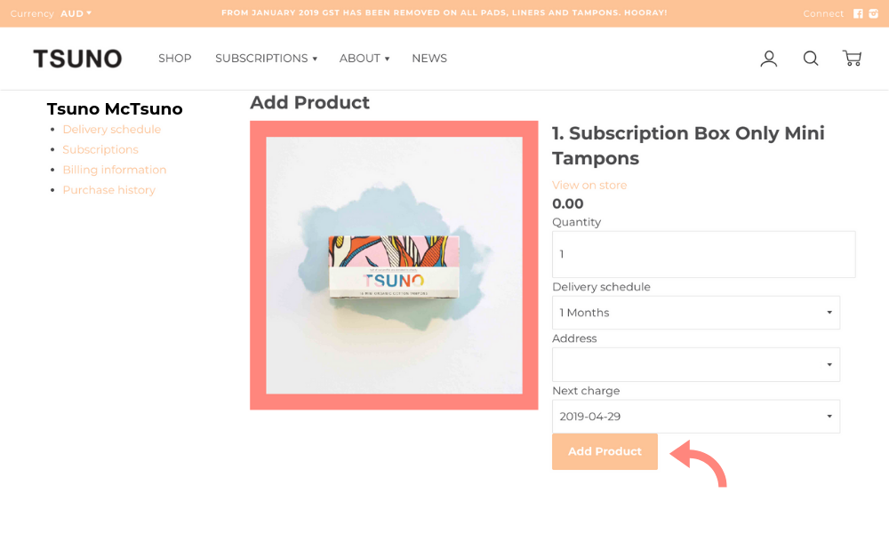Expand the Next charge date dropdown
The height and width of the screenshot is (533, 889).
(695, 417)
